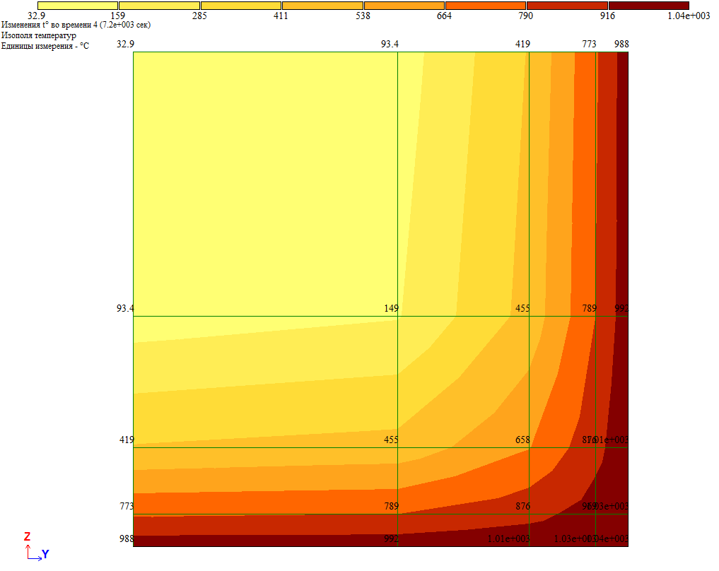
Task: Select the 'Изменения t° во времени 4' title line
Action: (x=76, y=25)
